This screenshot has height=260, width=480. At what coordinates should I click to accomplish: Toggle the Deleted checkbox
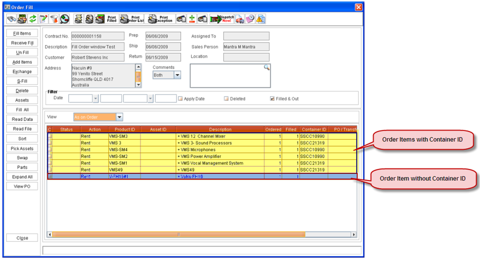click(226, 99)
